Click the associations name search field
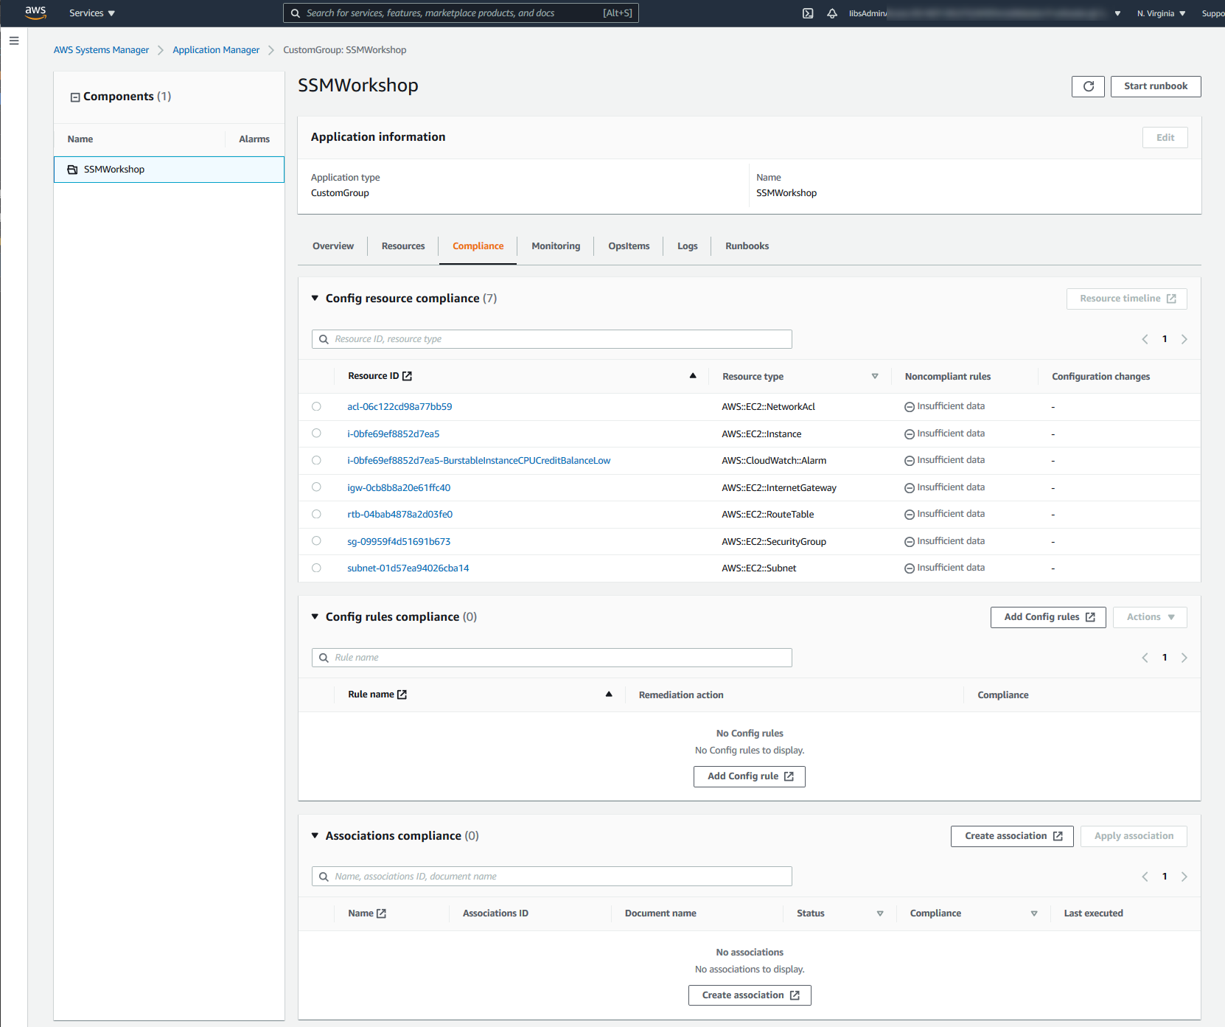 click(x=551, y=877)
